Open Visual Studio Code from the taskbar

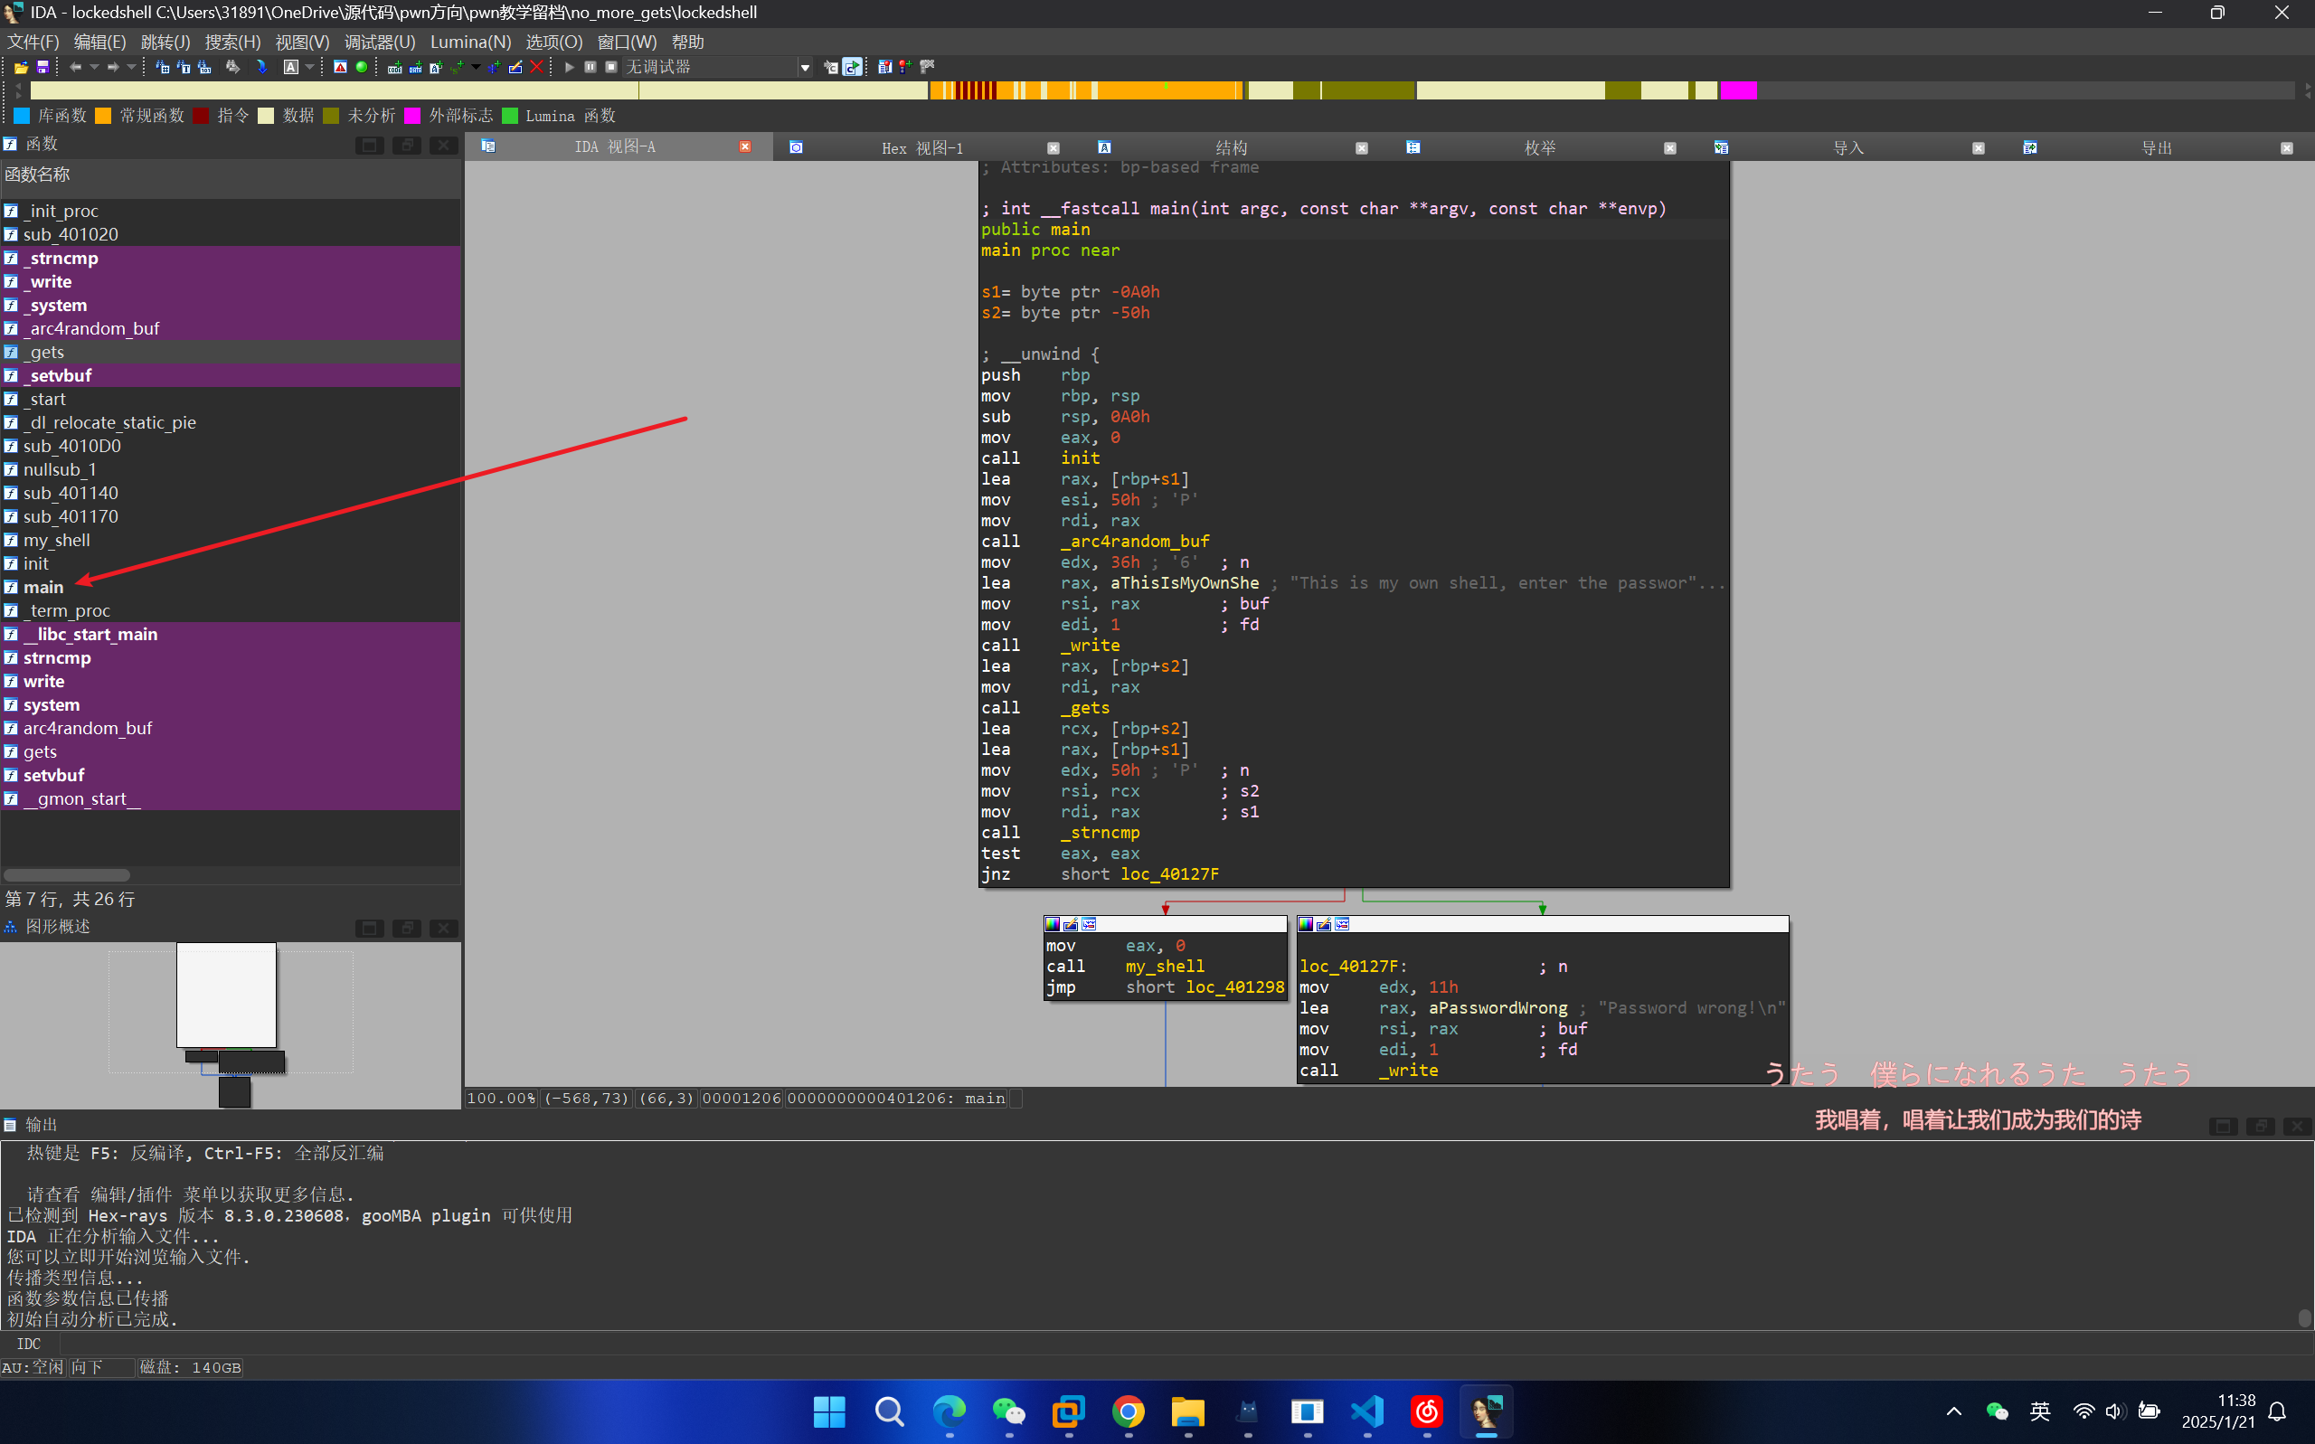[x=1367, y=1411]
